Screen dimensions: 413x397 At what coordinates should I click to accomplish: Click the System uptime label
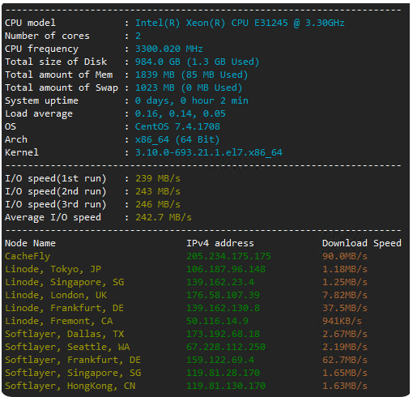[x=41, y=100]
